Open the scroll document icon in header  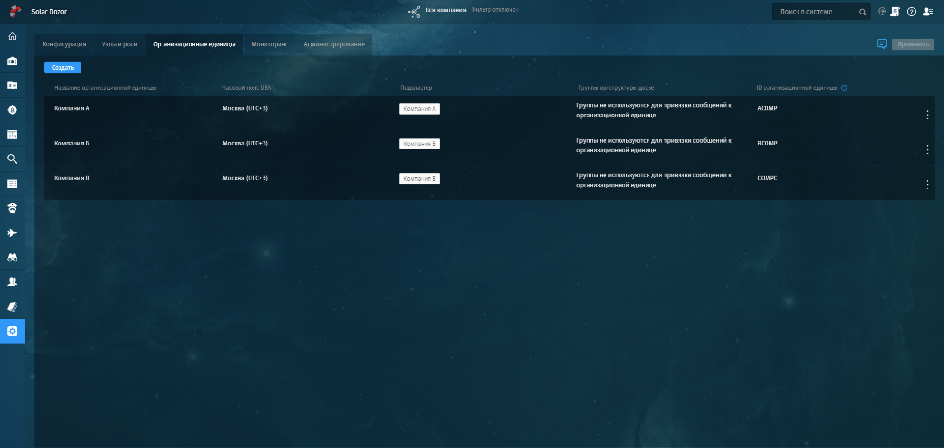click(x=895, y=12)
